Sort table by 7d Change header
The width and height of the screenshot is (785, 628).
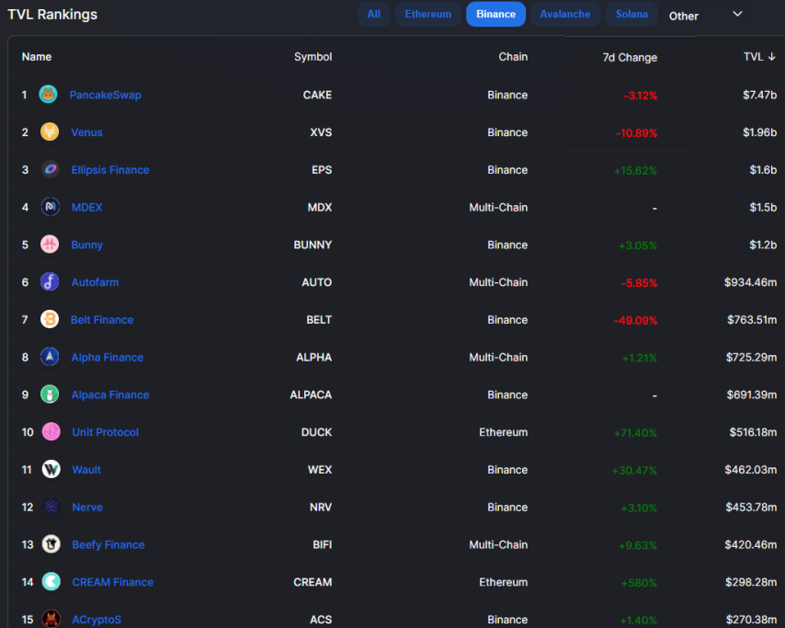point(630,58)
